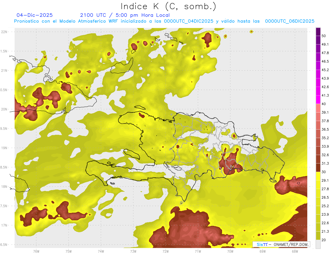Viewport: 331px width, 255px height.
Task: Click the legend value "30"
Action: click(x=324, y=172)
